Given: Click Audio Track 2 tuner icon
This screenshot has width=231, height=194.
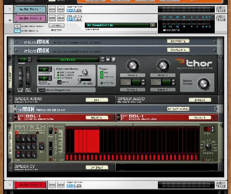Looking at the screenshot, I should [x=79, y=19].
